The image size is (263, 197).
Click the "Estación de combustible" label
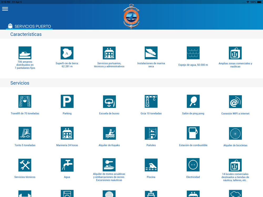193,145
